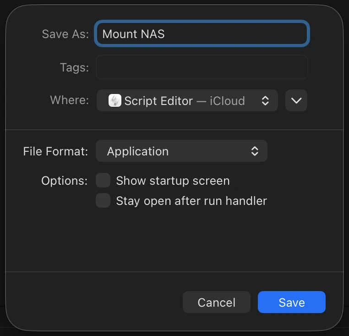Enable Stay open after run handler

[x=103, y=200]
